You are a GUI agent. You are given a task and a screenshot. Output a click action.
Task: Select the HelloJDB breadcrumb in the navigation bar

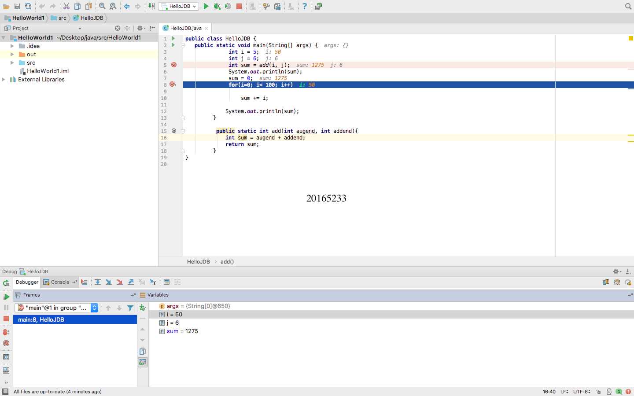point(88,18)
